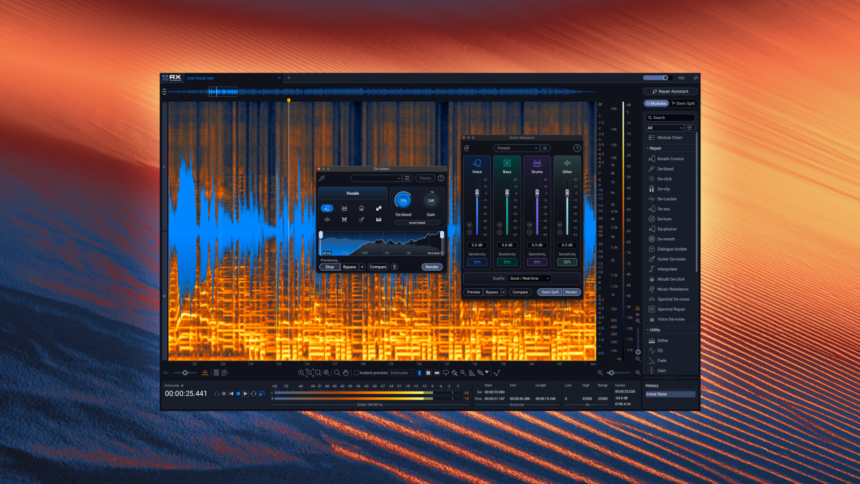Open the De-bleed preset dropdown

click(376, 178)
